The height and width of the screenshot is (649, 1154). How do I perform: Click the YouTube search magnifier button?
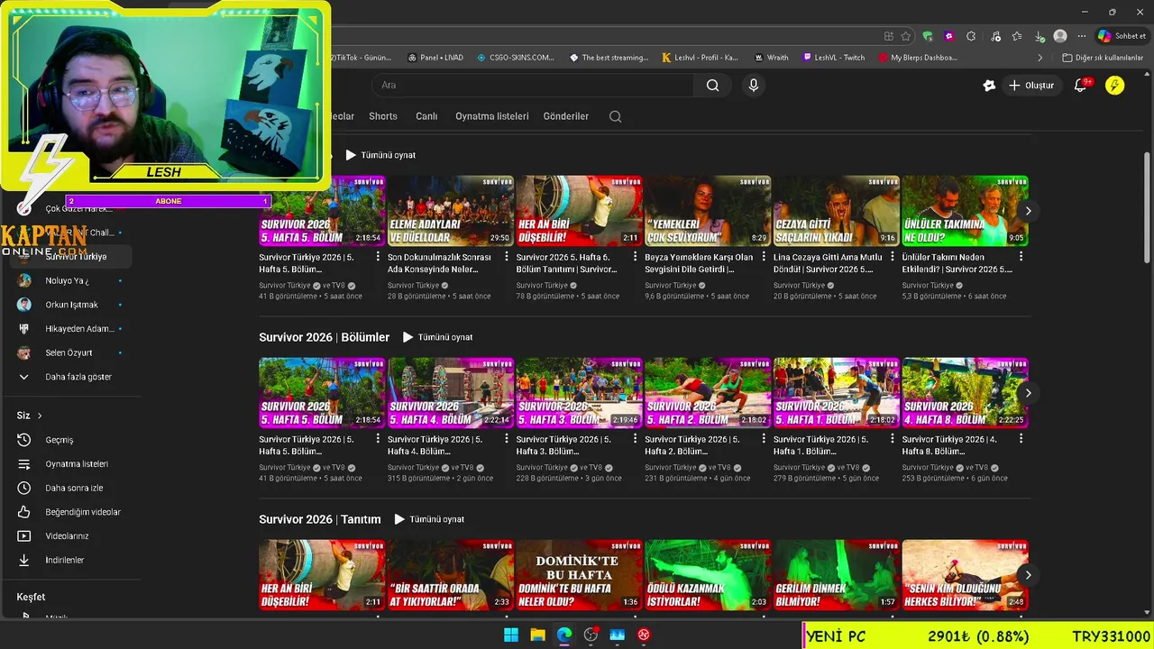tap(712, 85)
